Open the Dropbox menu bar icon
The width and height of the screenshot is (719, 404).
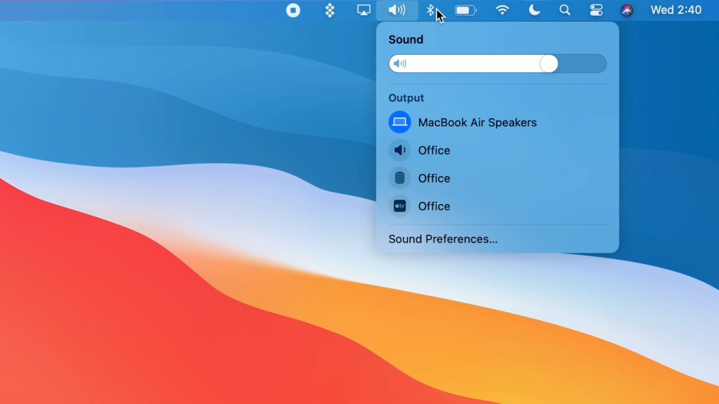coord(330,10)
